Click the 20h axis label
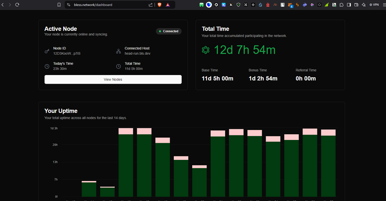Viewport: 386px width, 201px height. 55,145
